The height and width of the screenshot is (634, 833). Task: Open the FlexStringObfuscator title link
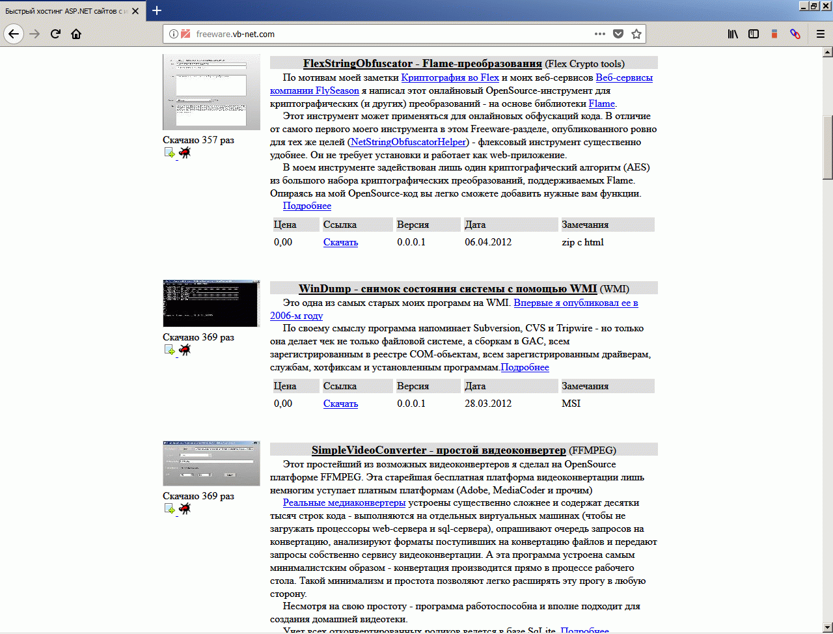tap(422, 63)
